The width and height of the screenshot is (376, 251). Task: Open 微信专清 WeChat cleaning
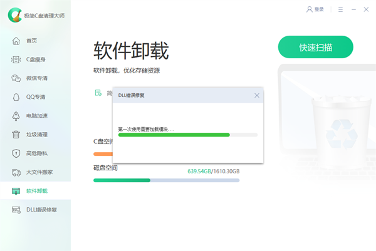17,78
